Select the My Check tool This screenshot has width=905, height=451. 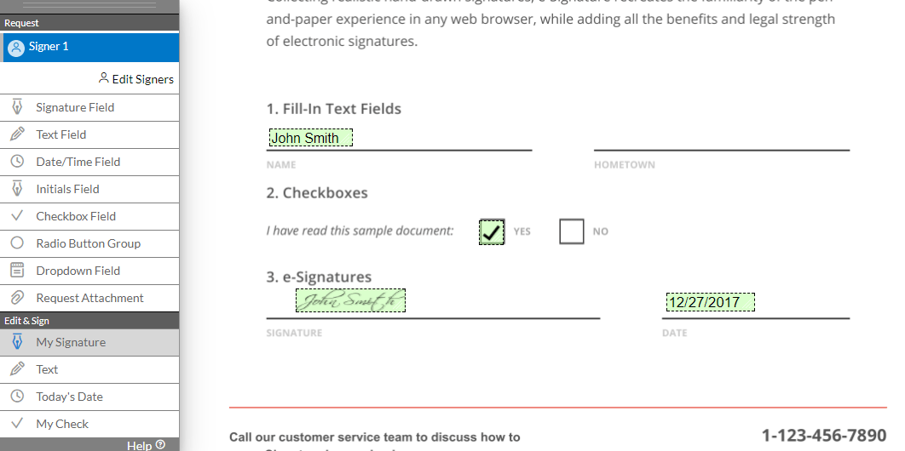coord(89,424)
